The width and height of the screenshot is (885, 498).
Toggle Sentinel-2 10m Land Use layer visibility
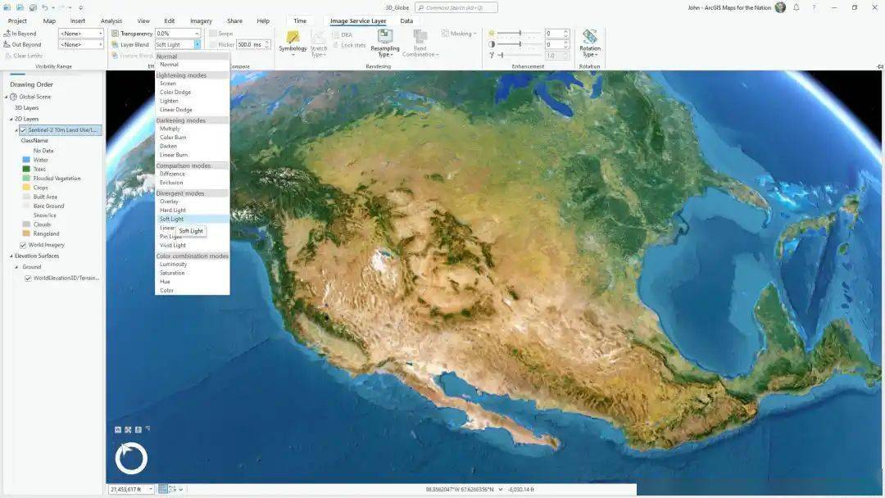click(23, 130)
